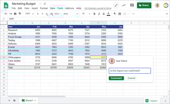Click the All sheets list icon
Viewport: 170px width, 104px height.
click(14, 101)
